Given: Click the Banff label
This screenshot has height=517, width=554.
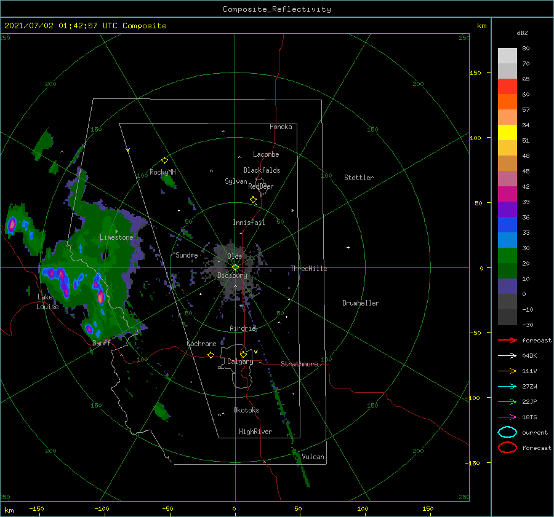Looking at the screenshot, I should (x=102, y=343).
